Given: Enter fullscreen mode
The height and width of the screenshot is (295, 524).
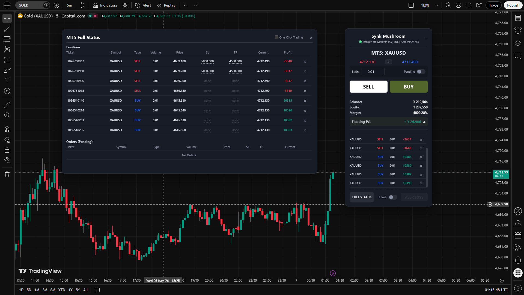Looking at the screenshot, I should pos(469,5).
